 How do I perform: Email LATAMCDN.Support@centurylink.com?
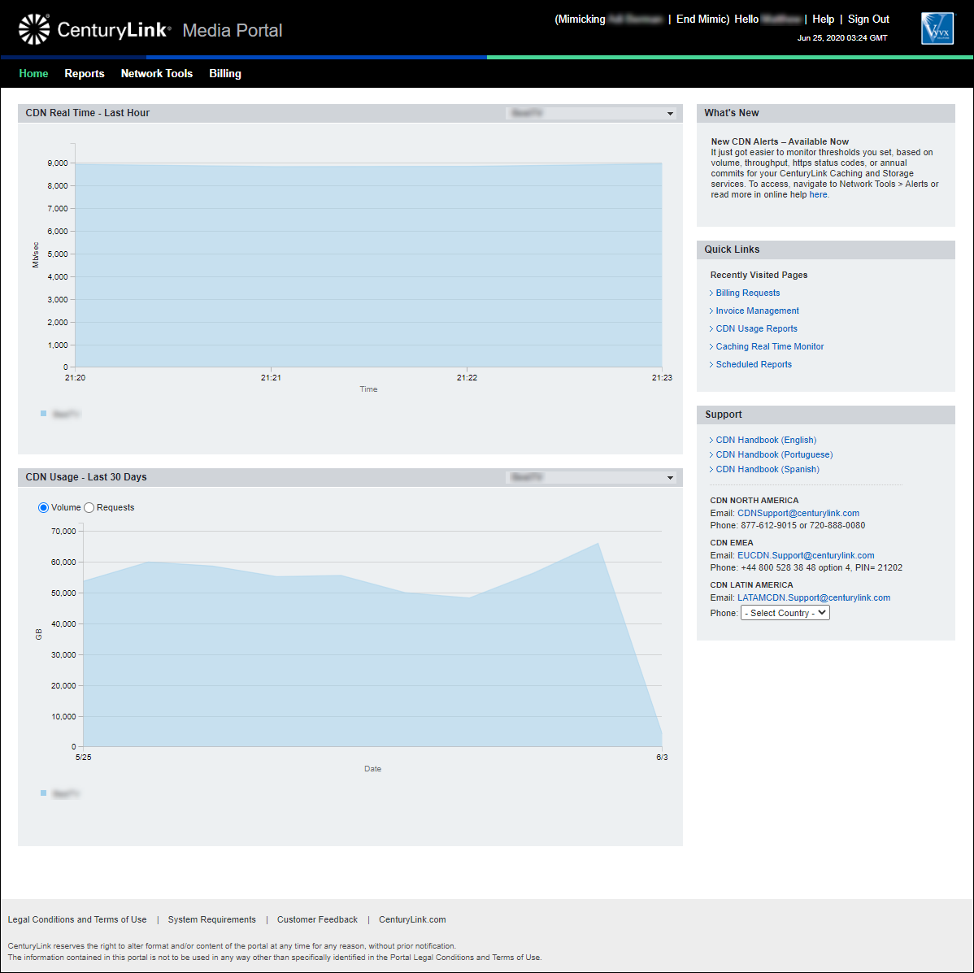click(814, 598)
